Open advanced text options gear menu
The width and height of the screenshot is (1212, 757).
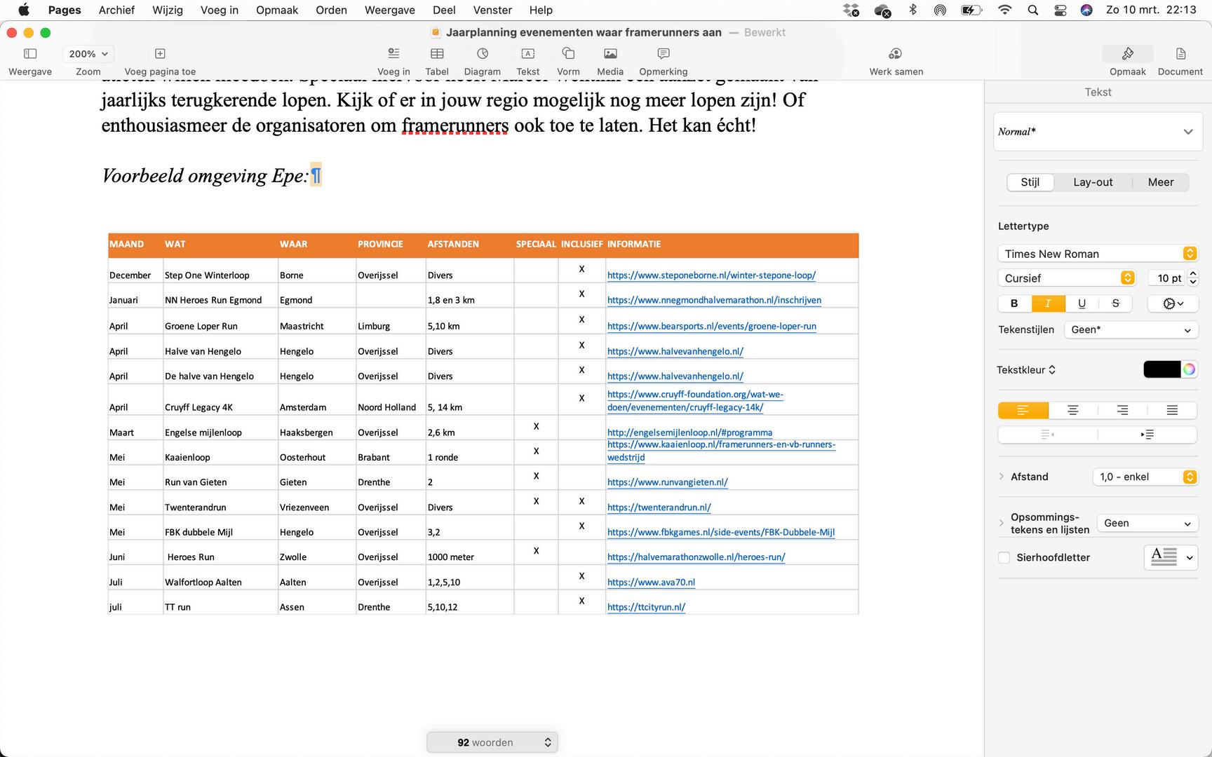1173,304
